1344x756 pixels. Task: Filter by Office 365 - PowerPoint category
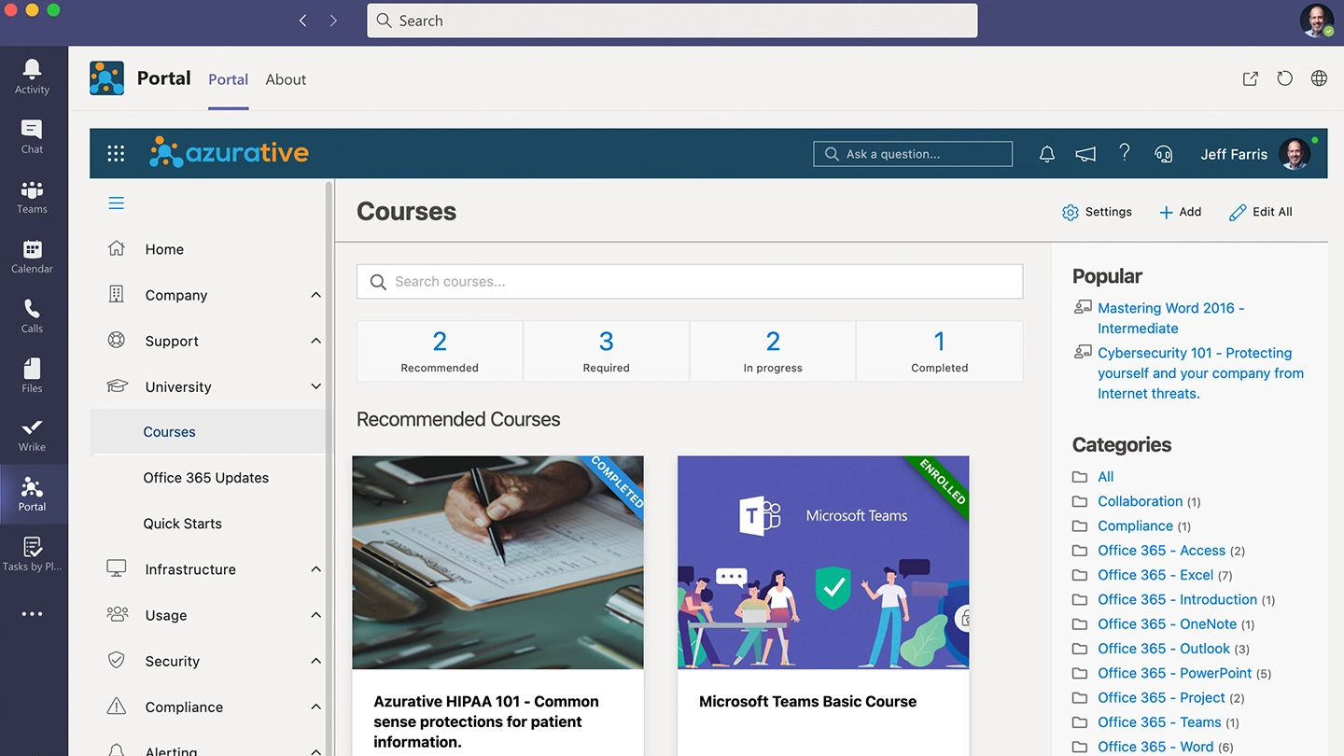1174,673
